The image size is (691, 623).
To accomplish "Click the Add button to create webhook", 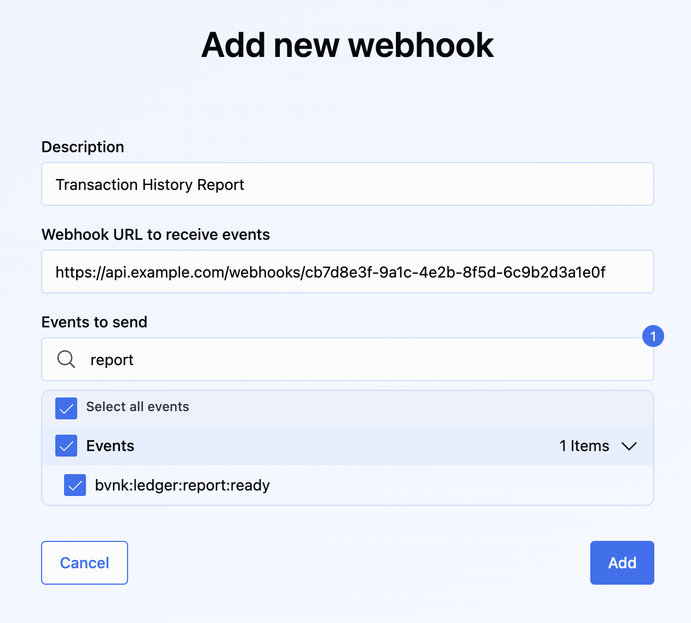I will pyautogui.click(x=621, y=563).
